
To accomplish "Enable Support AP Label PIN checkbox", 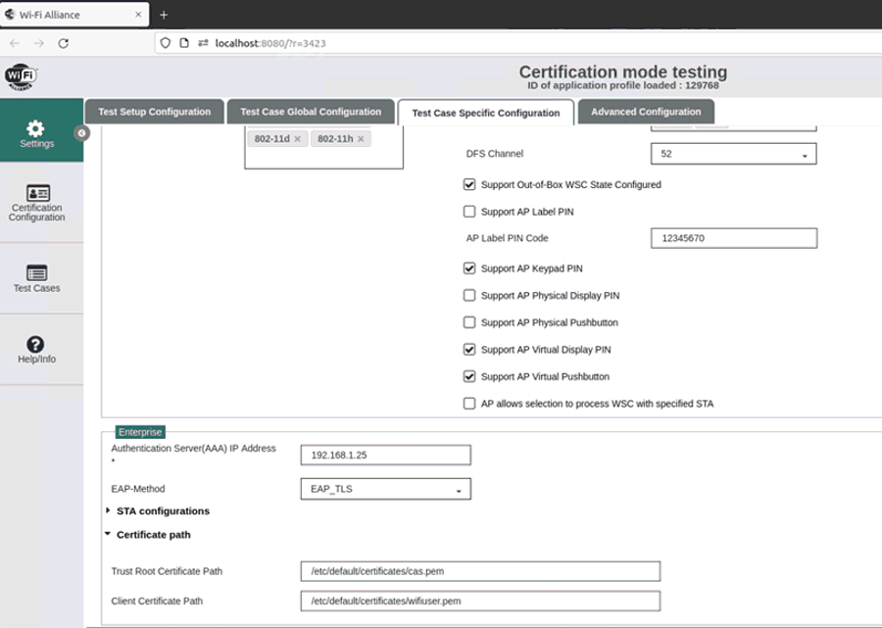I will (x=469, y=212).
